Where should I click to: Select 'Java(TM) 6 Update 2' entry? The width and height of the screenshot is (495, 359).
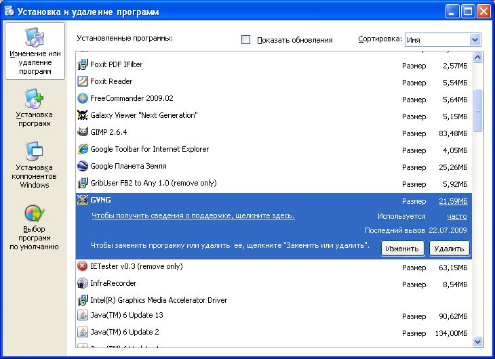[x=124, y=332]
